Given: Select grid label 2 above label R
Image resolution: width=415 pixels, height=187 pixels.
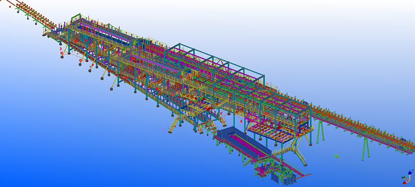Looking at the screenshot, I should click(61, 49).
